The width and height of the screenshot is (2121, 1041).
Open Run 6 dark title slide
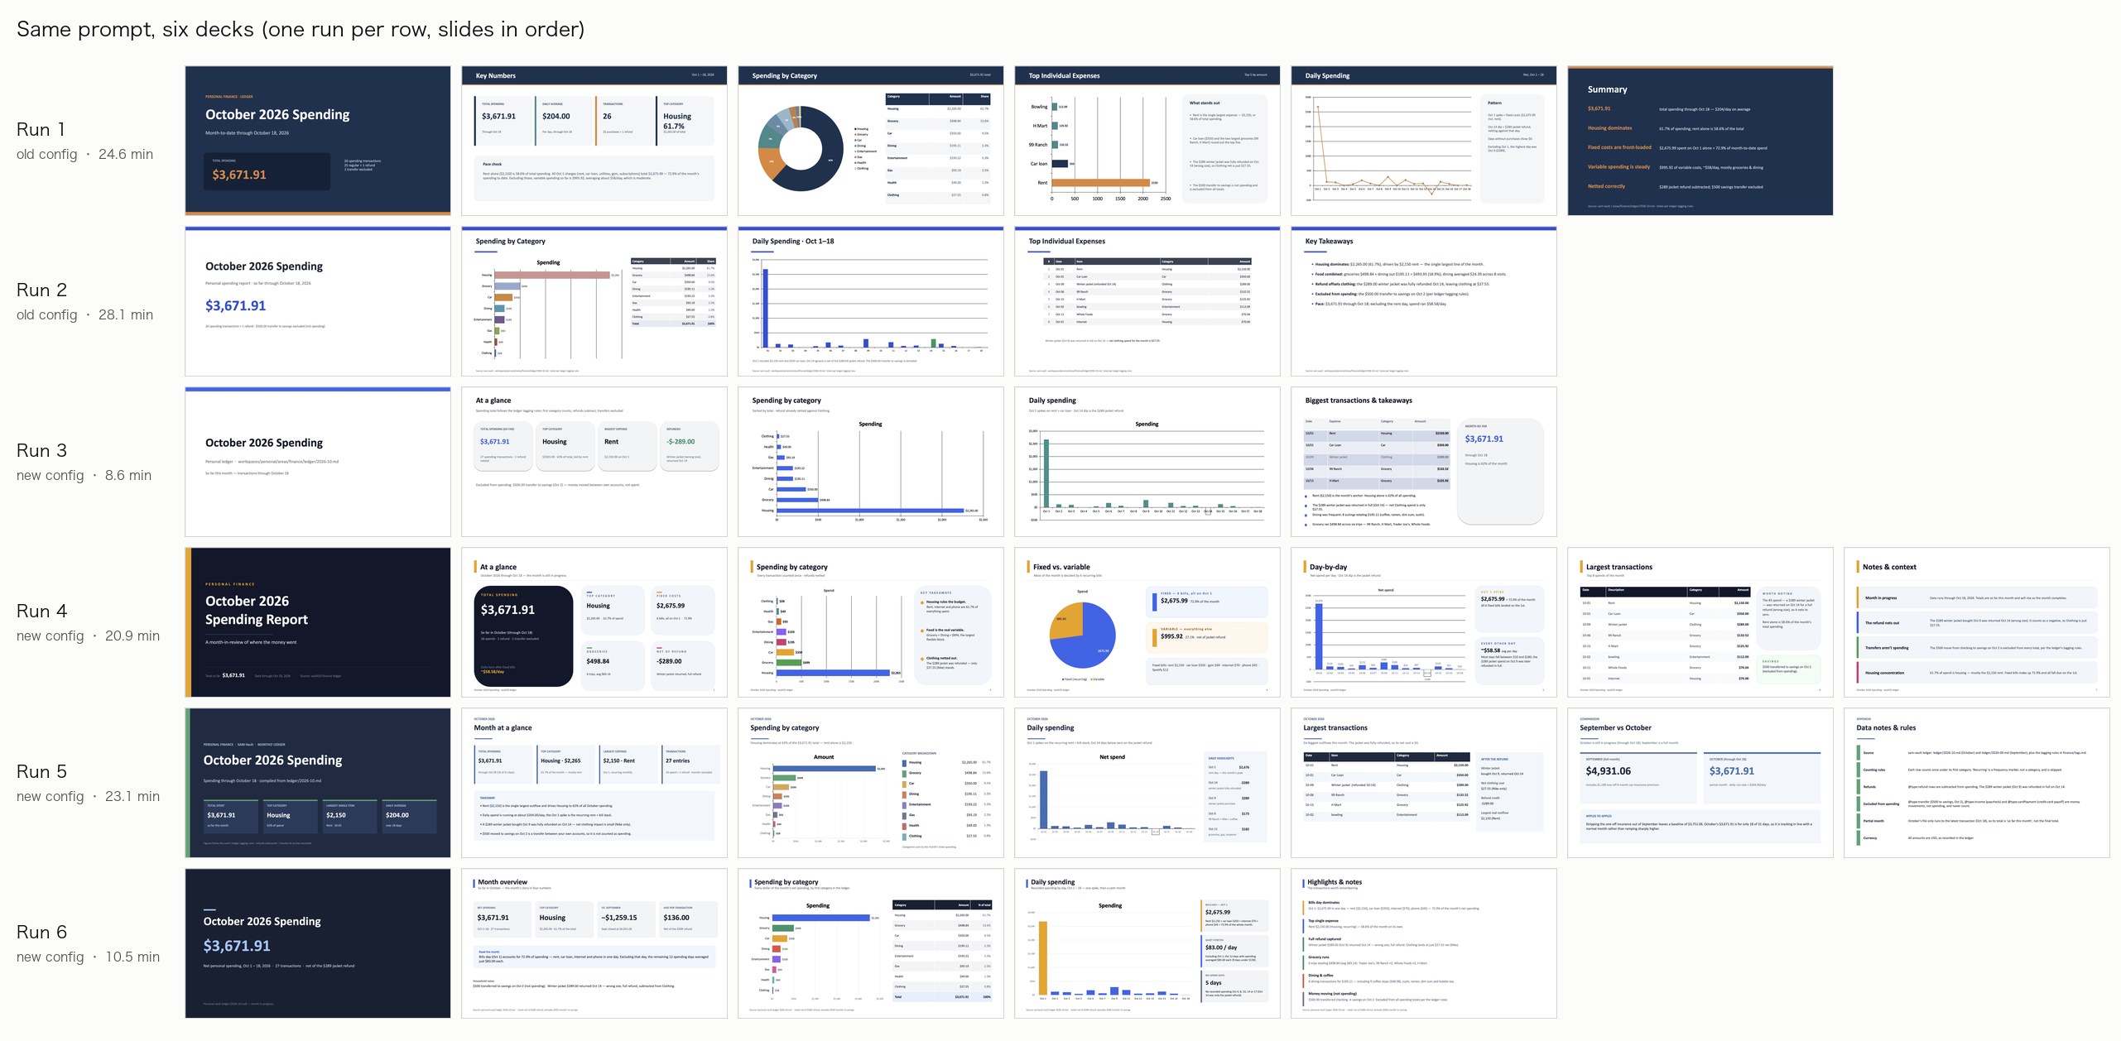(318, 943)
